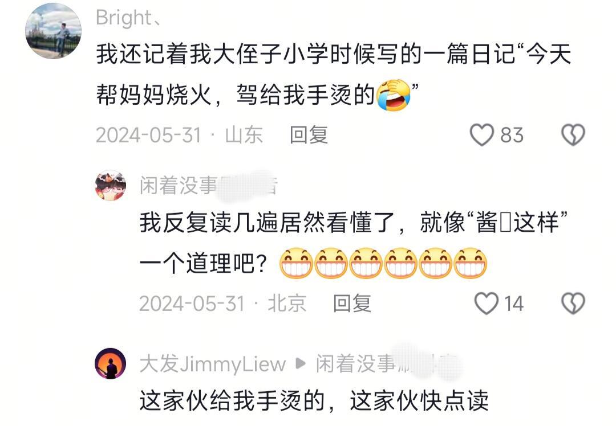Reply to Bright's comment via 回复
Image resolution: width=616 pixels, height=426 pixels.
(309, 135)
